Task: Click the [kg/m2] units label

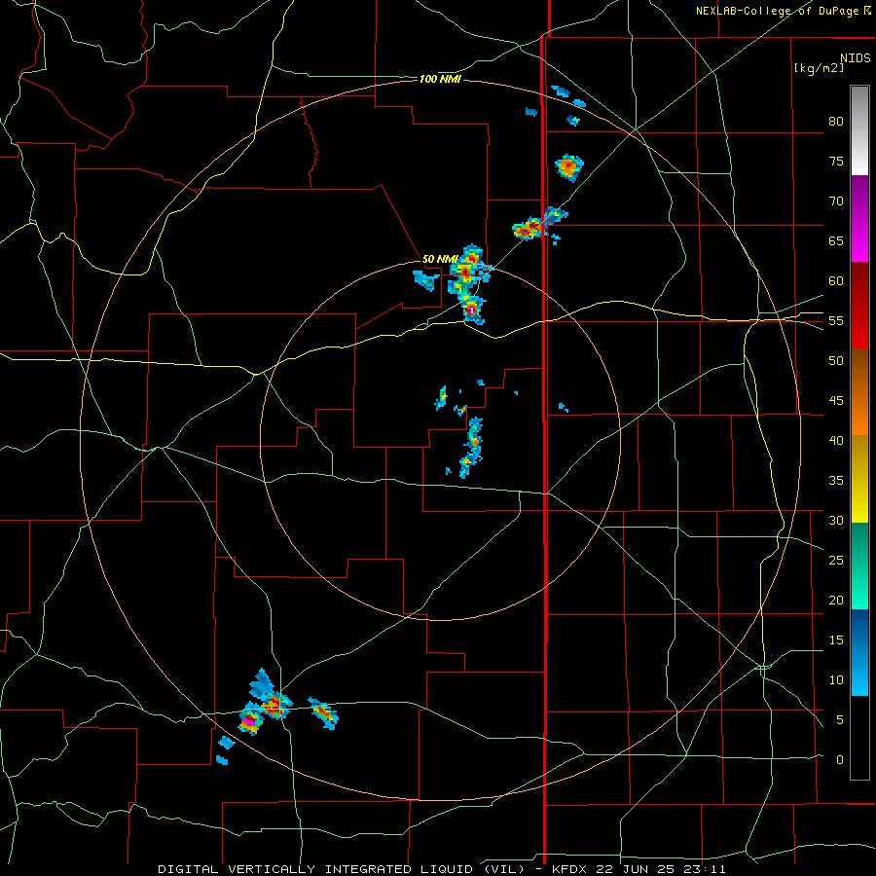Action: point(819,68)
